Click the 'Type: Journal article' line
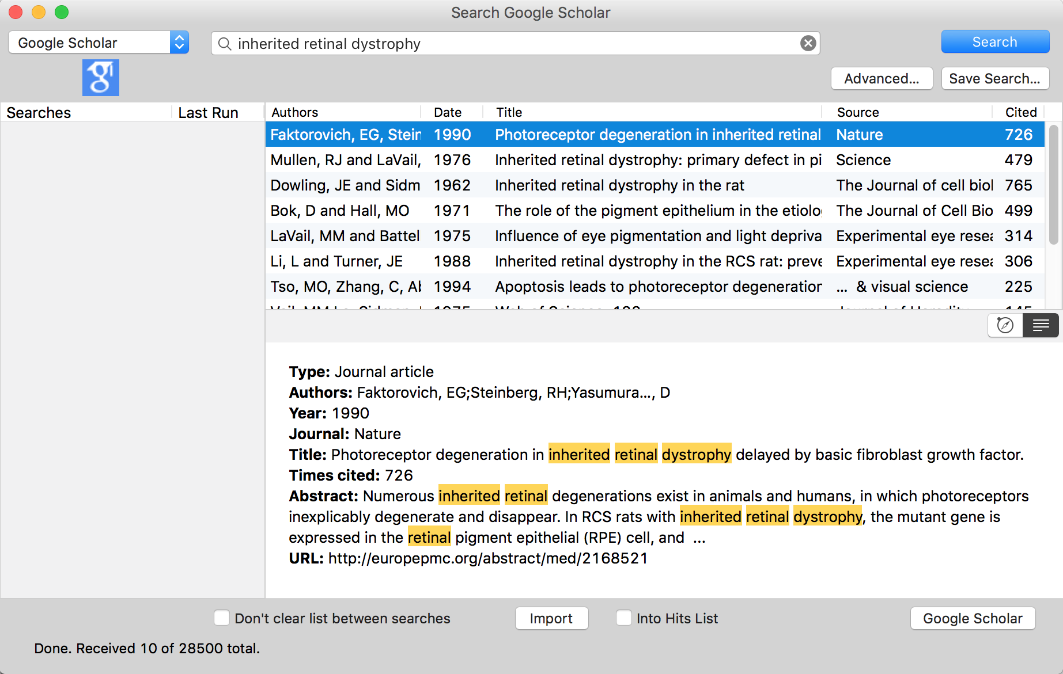The width and height of the screenshot is (1063, 674). (x=361, y=372)
